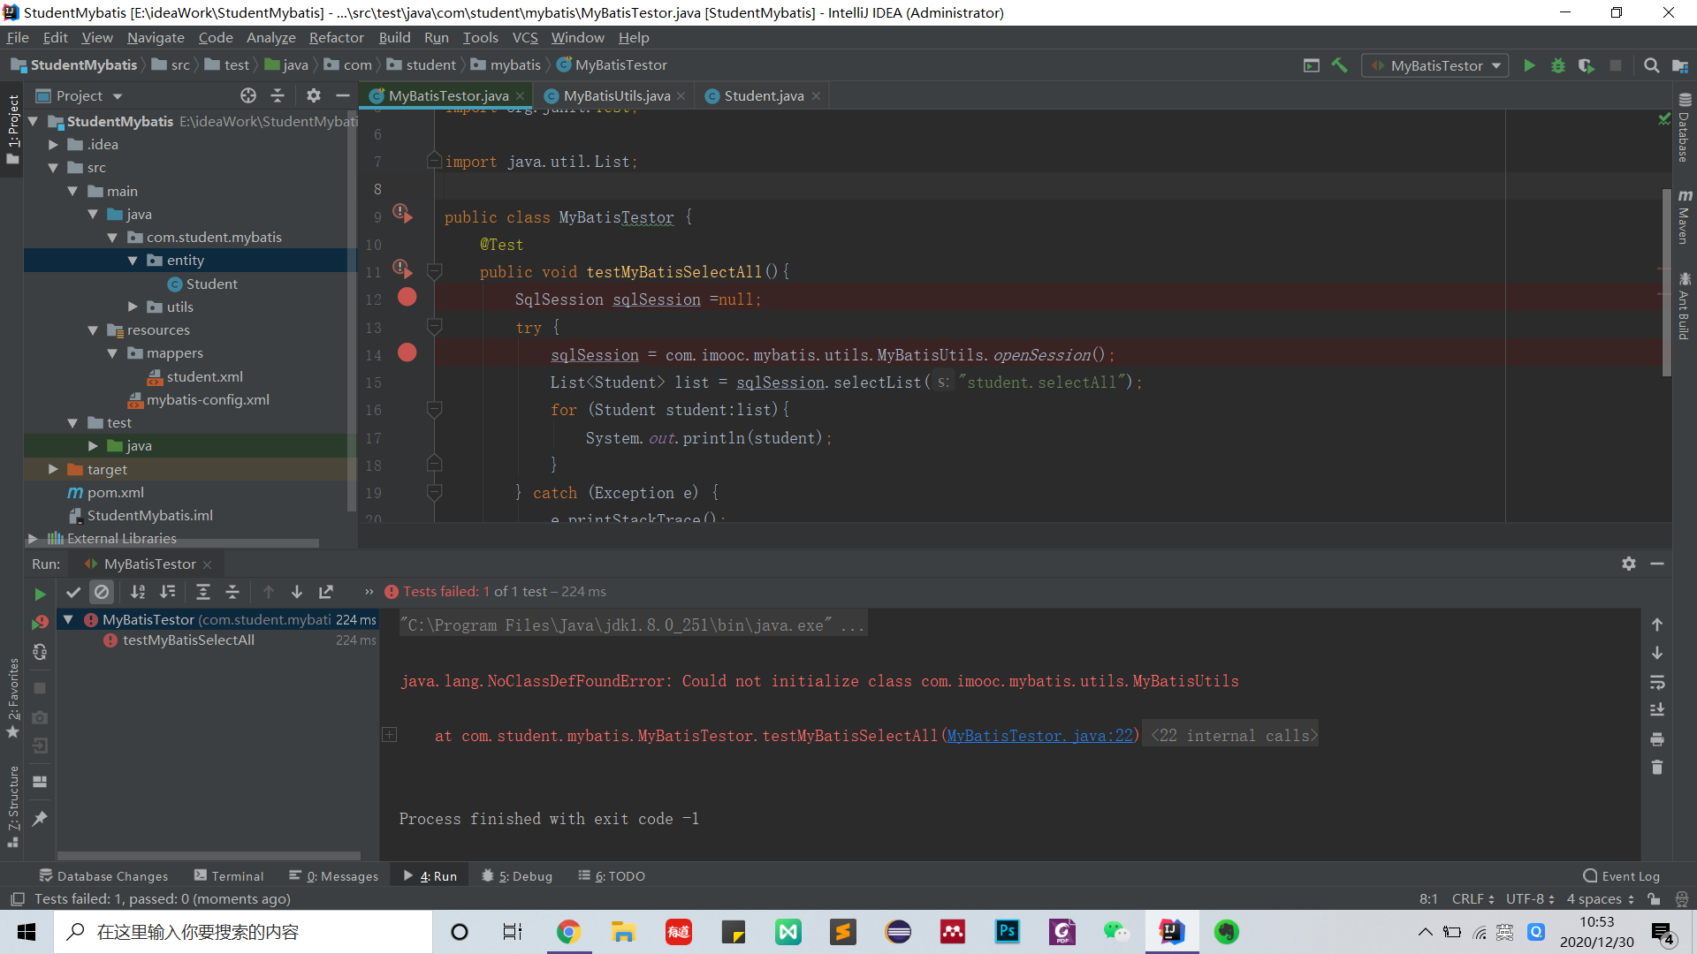Toggle show ignored tests button

point(102,592)
